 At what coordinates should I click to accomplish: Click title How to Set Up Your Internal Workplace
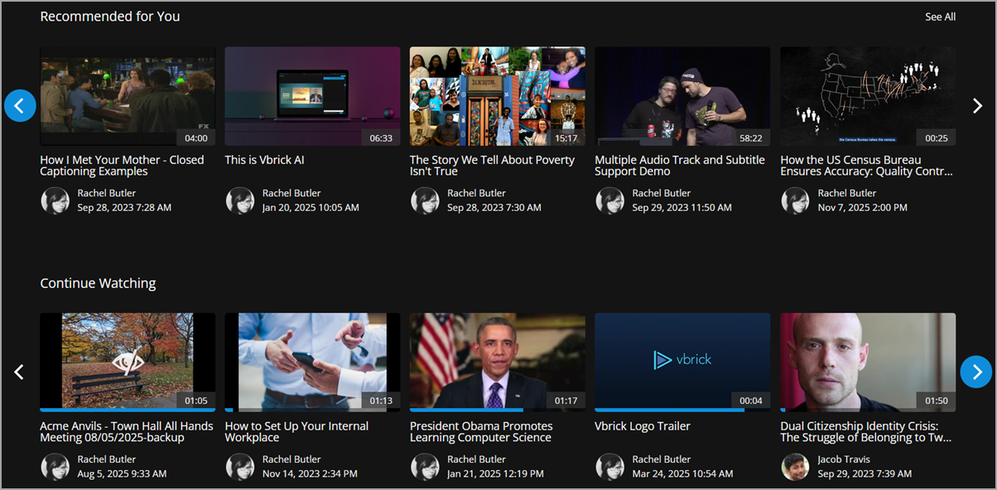(296, 431)
